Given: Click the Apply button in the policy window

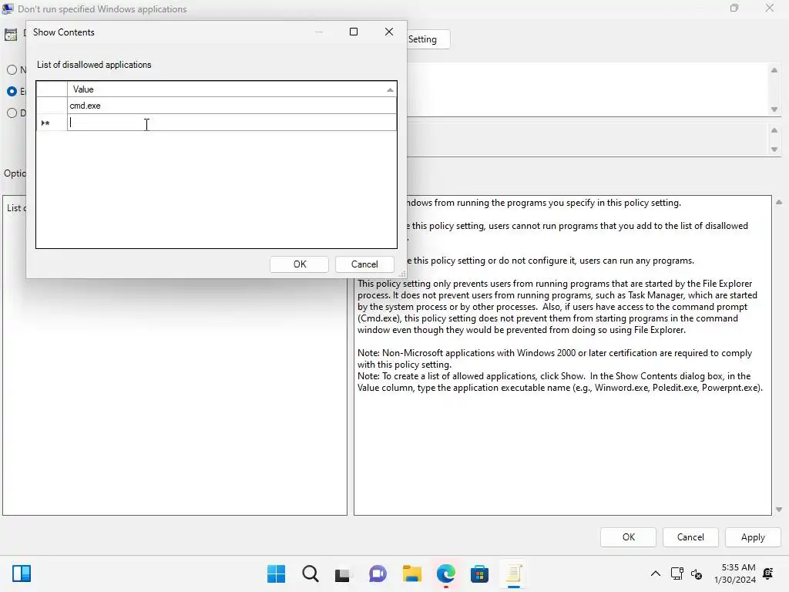Looking at the screenshot, I should pos(753,537).
